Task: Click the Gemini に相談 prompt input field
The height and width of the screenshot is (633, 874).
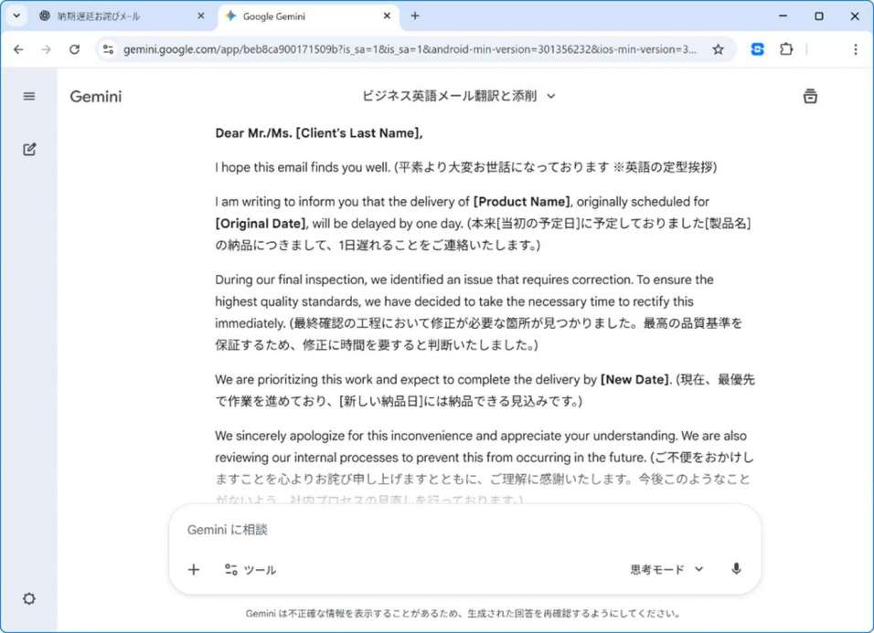Action: pos(457,530)
